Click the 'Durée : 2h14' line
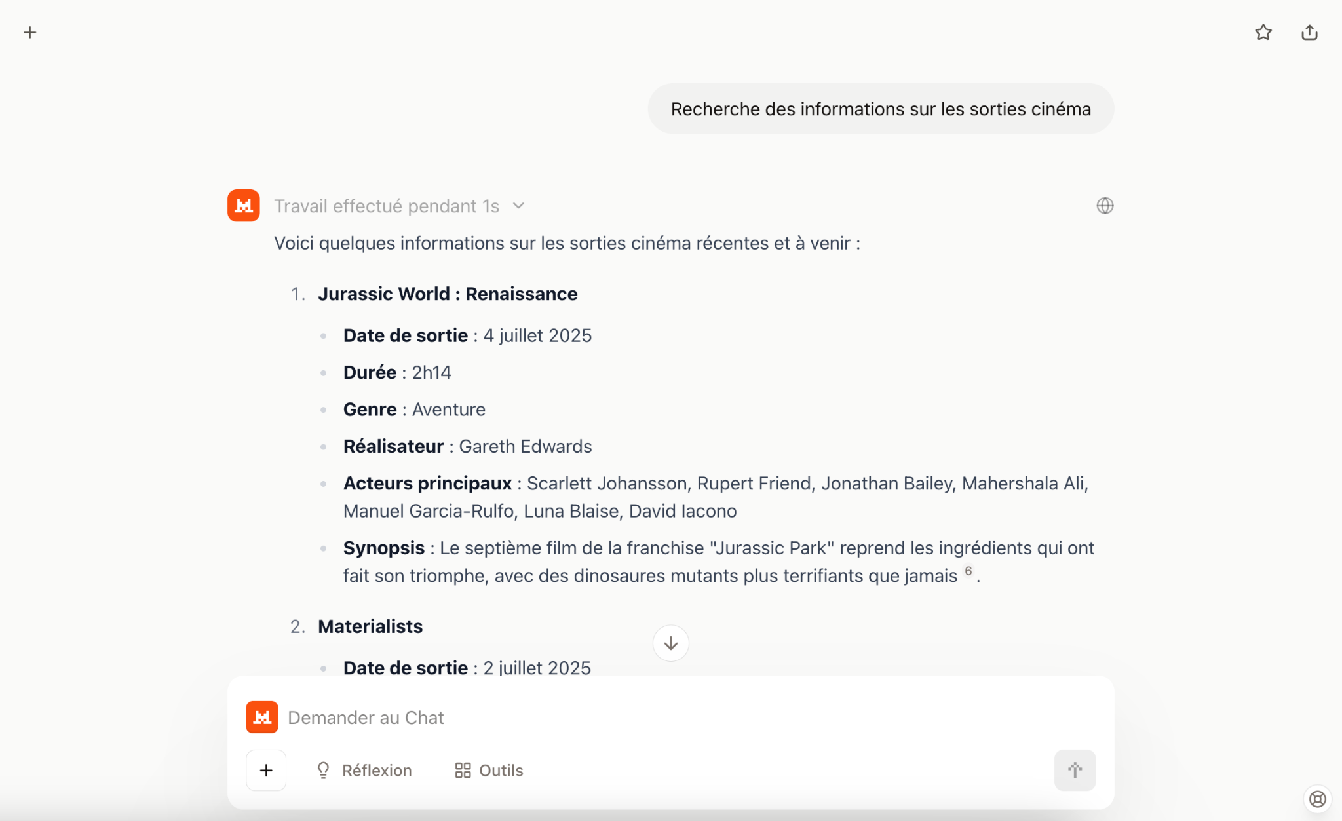This screenshot has width=1342, height=821. 397,372
